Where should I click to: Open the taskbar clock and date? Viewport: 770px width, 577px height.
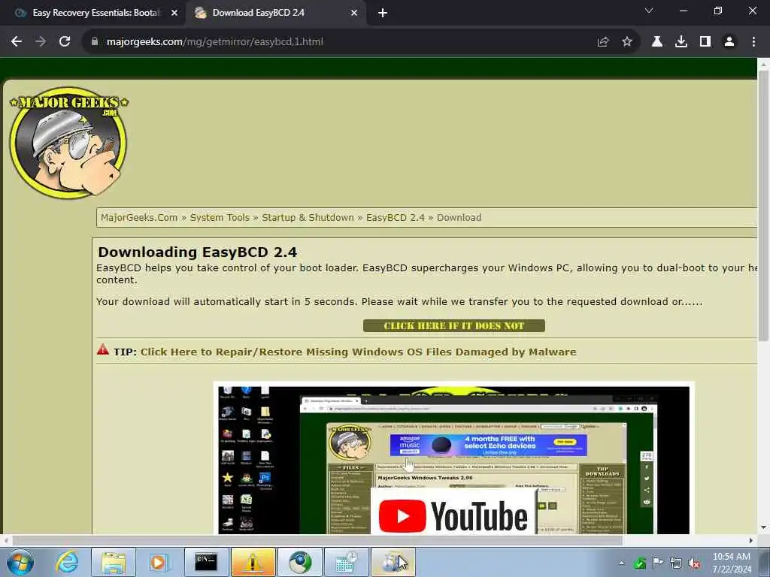732,563
